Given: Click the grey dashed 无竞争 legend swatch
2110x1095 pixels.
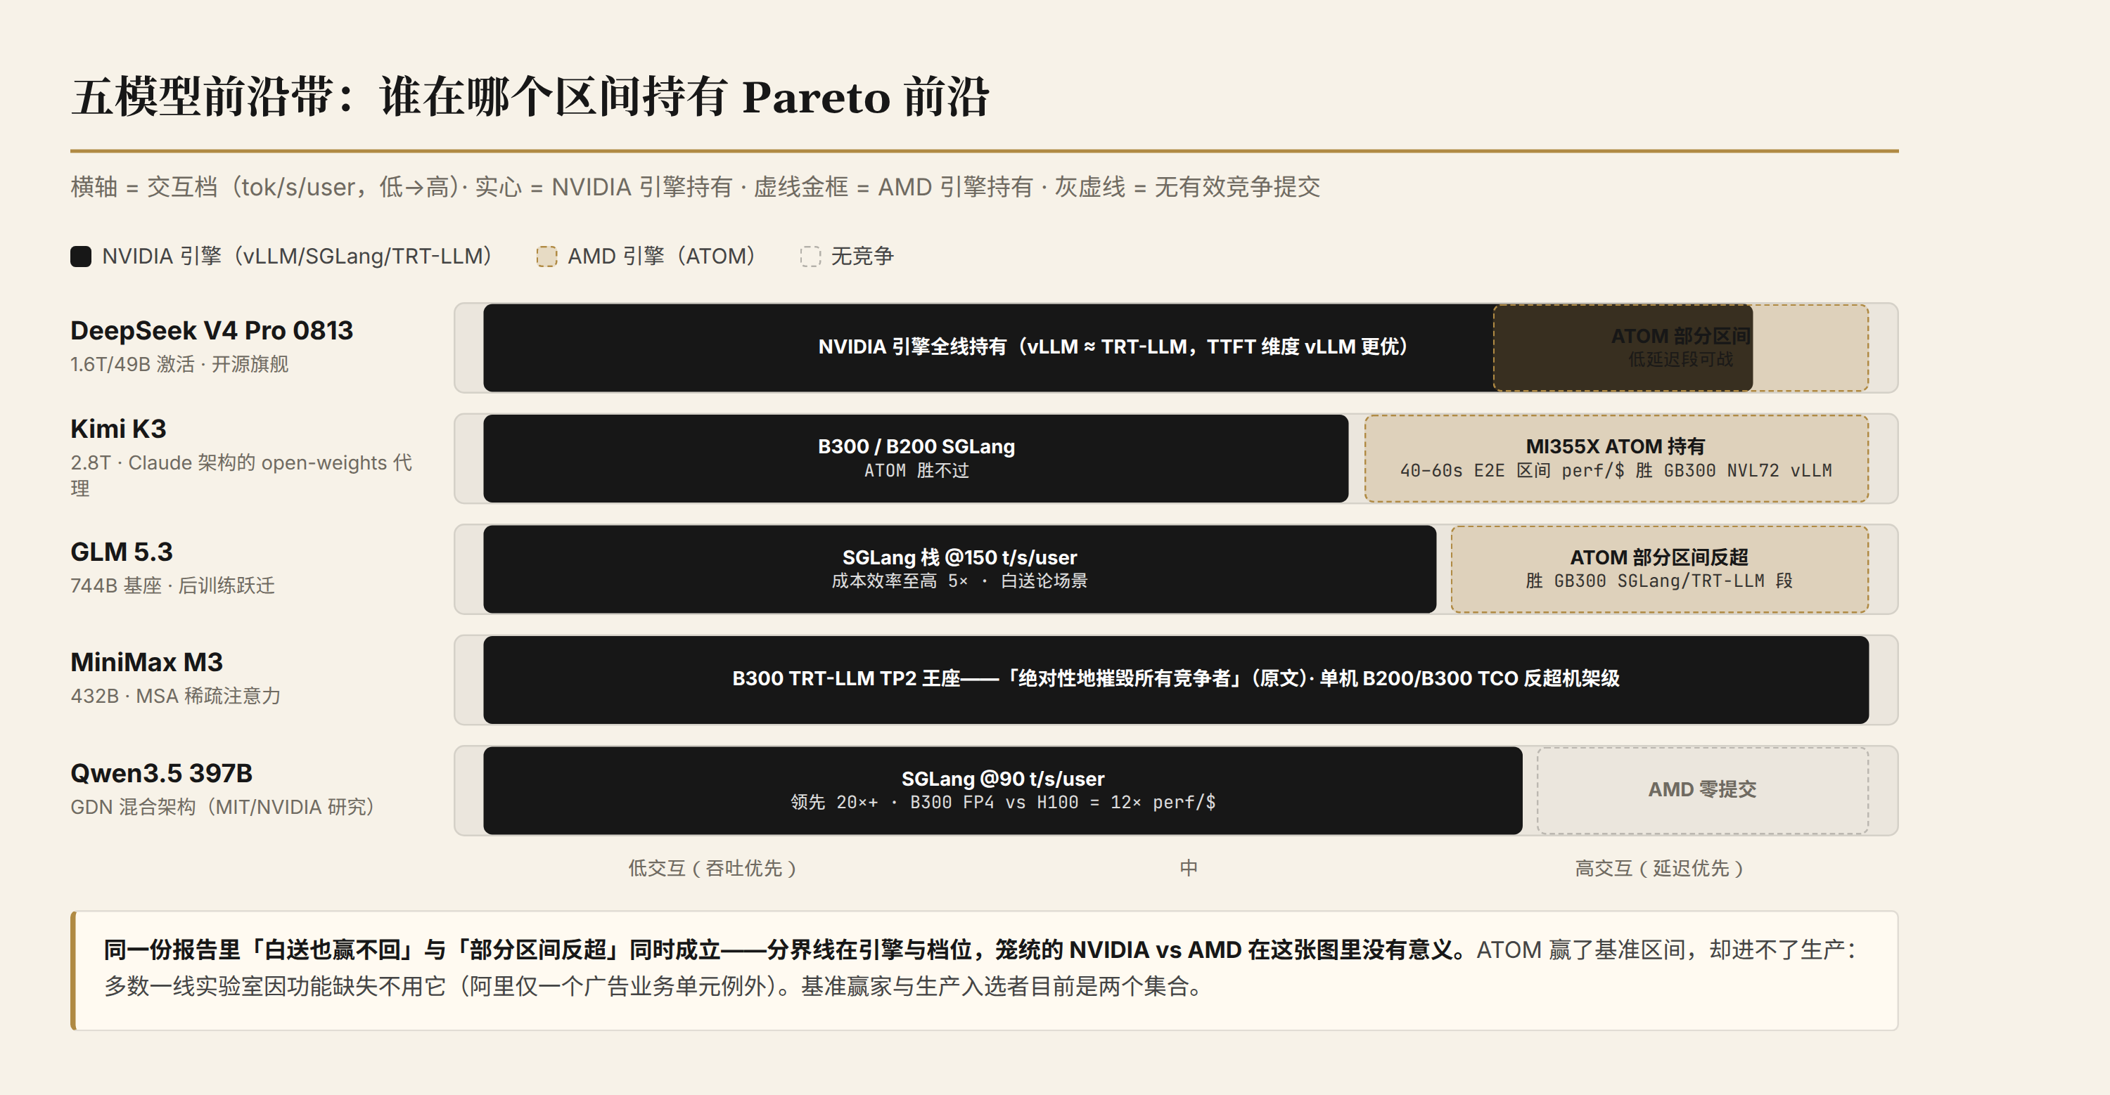Looking at the screenshot, I should pyautogui.click(x=810, y=256).
